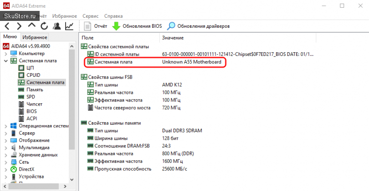
Task: Select the Чипсет tree item
Action: [x=31, y=104]
